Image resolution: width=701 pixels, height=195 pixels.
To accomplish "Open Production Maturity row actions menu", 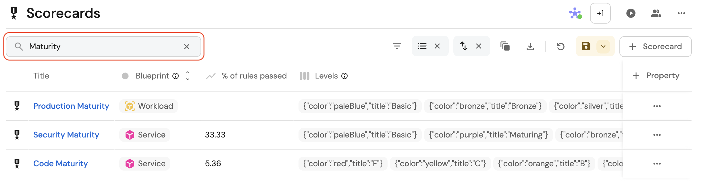I will [x=657, y=106].
